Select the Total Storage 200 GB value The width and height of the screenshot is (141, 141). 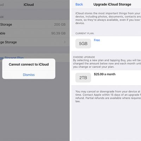pyautogui.click(x=60, y=24)
